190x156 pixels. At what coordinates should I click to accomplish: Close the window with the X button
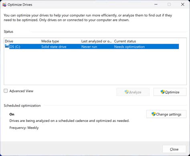[x=183, y=4]
